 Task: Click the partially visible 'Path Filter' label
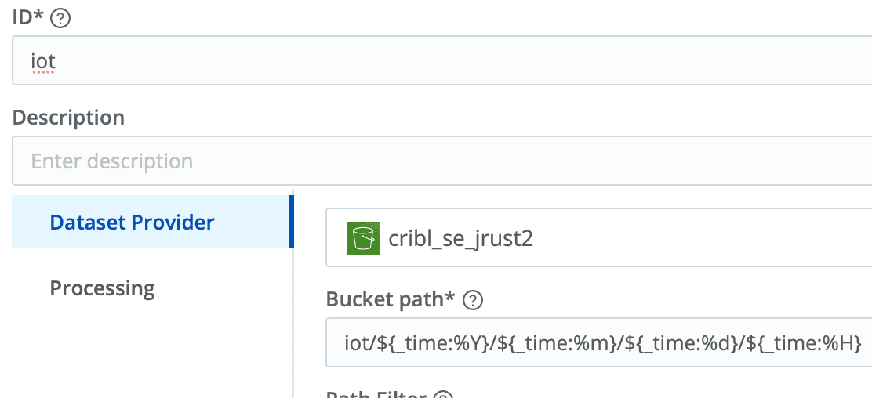375,394
